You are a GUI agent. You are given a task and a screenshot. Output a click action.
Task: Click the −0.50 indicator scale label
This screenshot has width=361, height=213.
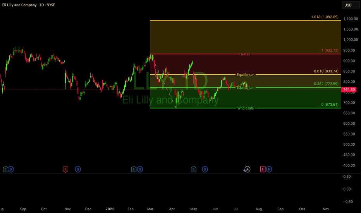[348, 202]
